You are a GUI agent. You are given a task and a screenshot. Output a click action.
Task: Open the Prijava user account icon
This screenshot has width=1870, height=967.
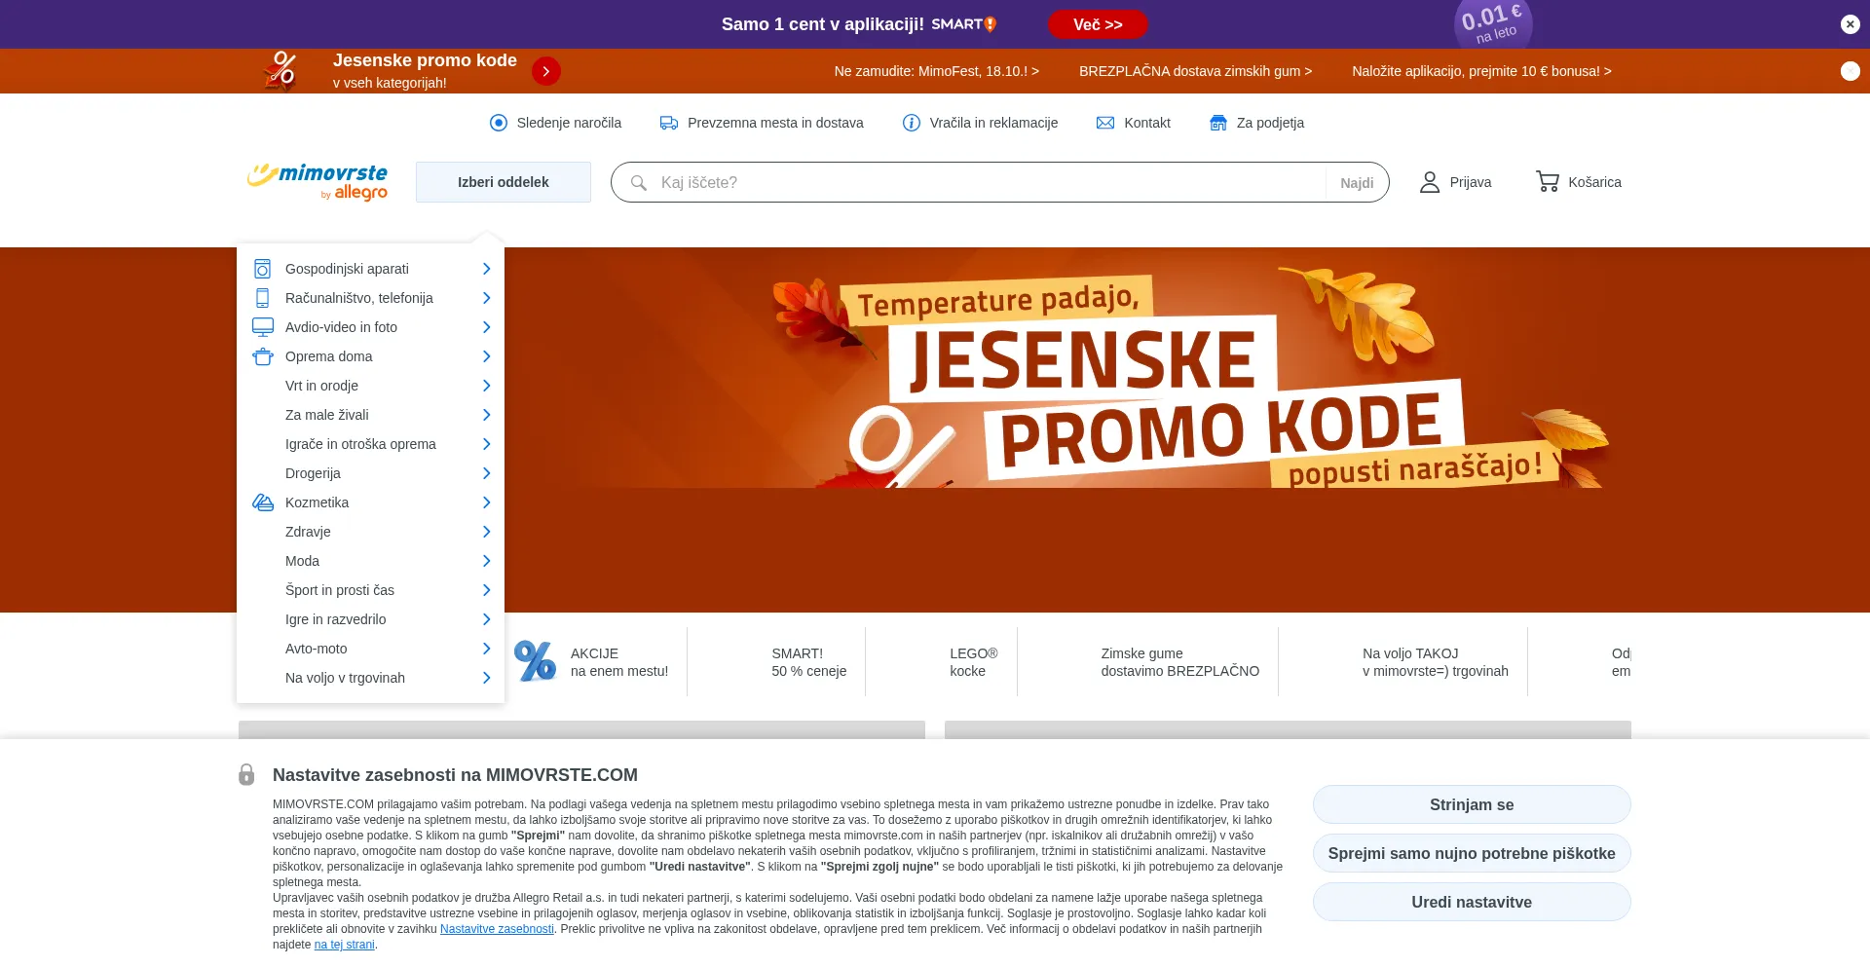[1429, 182]
